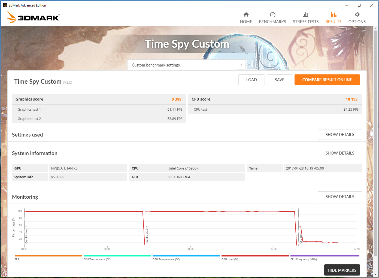
Task: Select the BENCHMARKS menu label
Action: coord(272,22)
